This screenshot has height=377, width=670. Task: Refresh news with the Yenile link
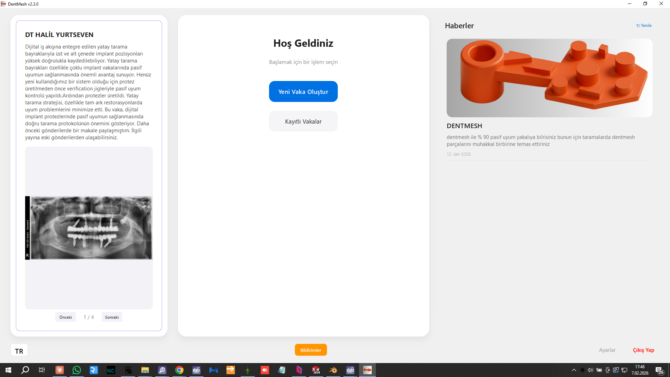[x=644, y=25]
